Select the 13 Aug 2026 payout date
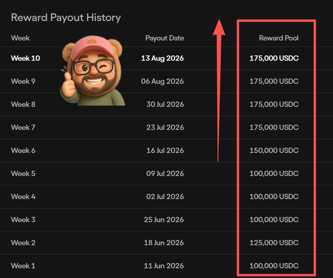Viewport: 333px width, 278px height. pyautogui.click(x=163, y=58)
